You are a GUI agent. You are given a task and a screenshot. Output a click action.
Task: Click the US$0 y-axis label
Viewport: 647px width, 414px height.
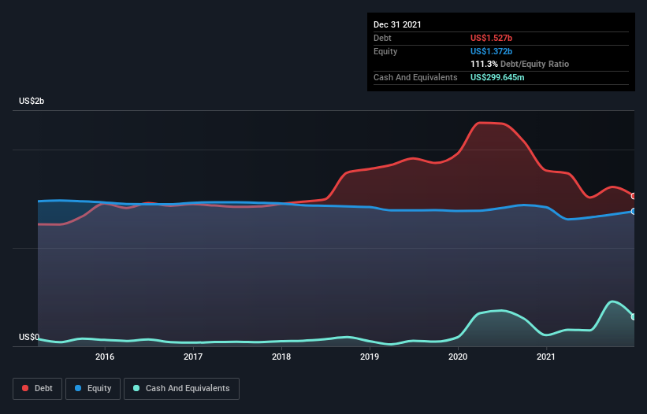[x=29, y=337]
